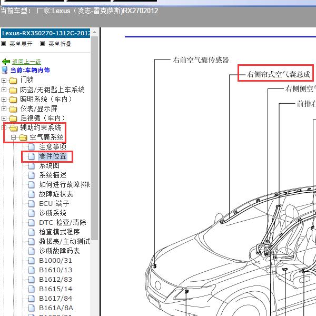316x316 pixels.
Task: Open the 诊断故障码表 document
Action: (60, 251)
